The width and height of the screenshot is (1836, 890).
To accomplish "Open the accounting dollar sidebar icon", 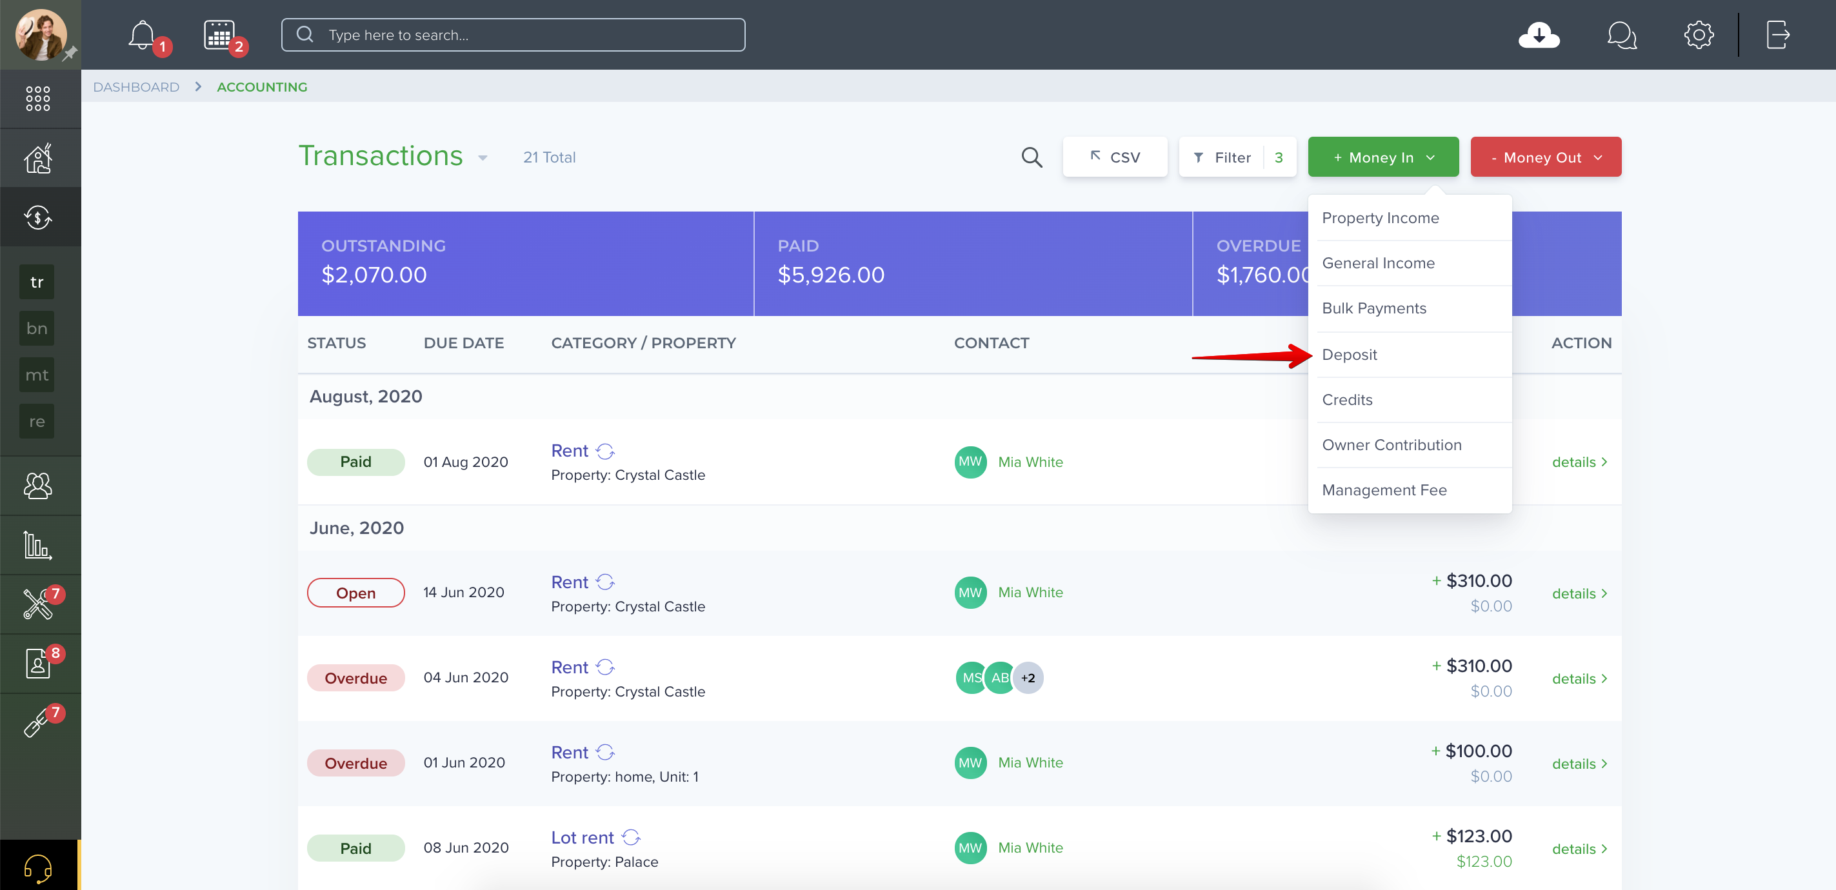I will pos(38,217).
